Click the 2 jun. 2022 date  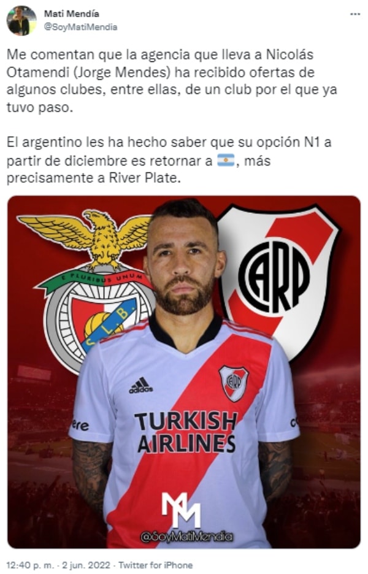(x=86, y=565)
